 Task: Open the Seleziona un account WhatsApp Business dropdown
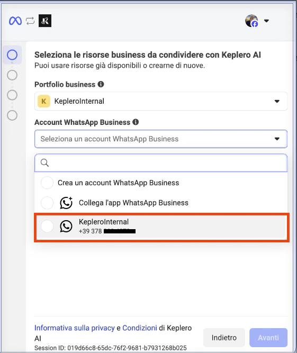tap(161, 139)
